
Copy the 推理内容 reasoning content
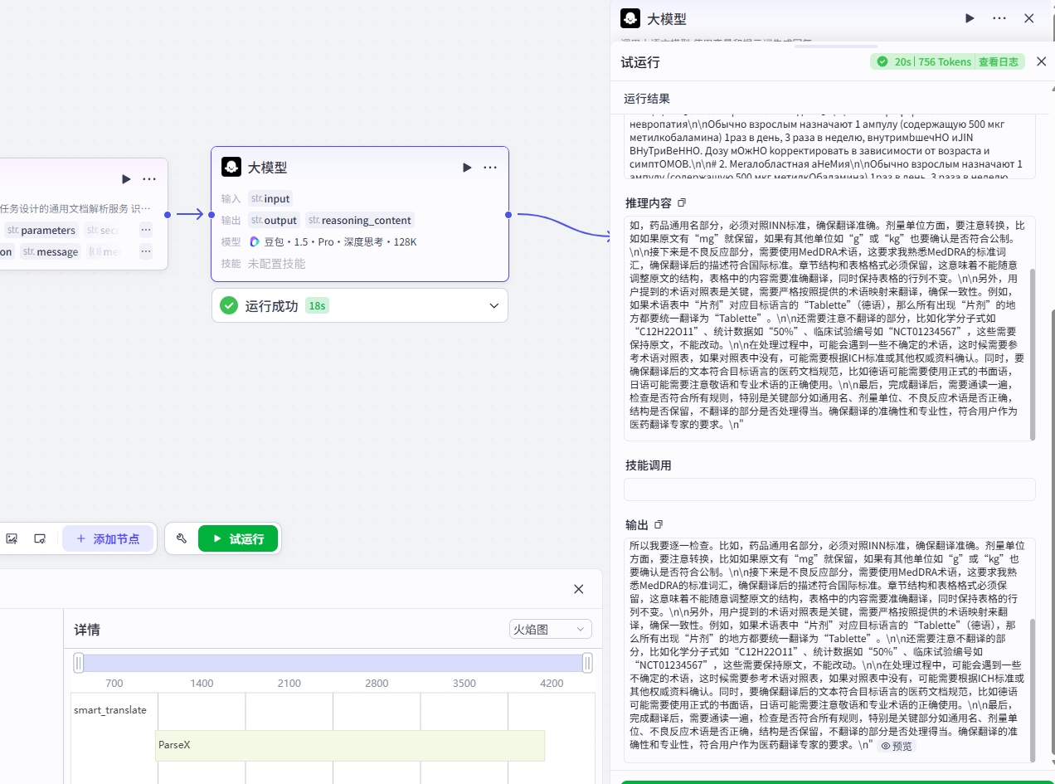tap(682, 202)
